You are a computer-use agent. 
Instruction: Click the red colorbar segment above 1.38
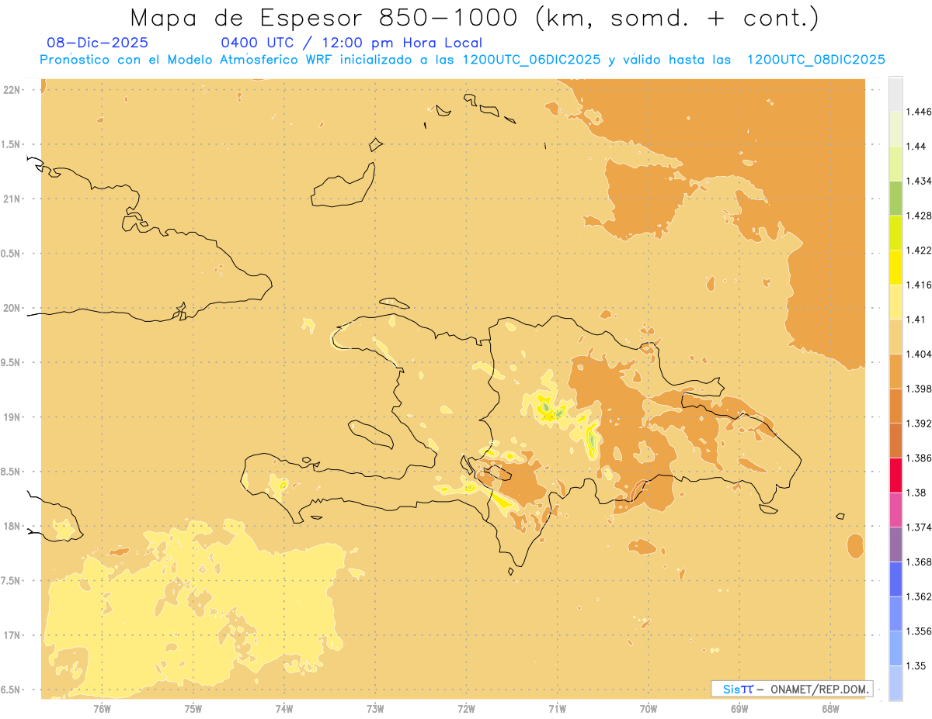(x=895, y=475)
